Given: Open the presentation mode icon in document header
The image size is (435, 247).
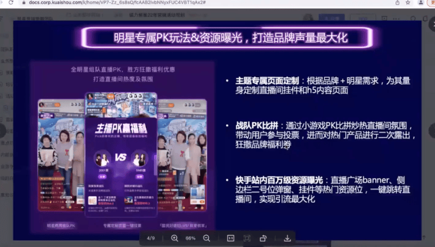Looking at the screenshot, I should pos(384,18).
